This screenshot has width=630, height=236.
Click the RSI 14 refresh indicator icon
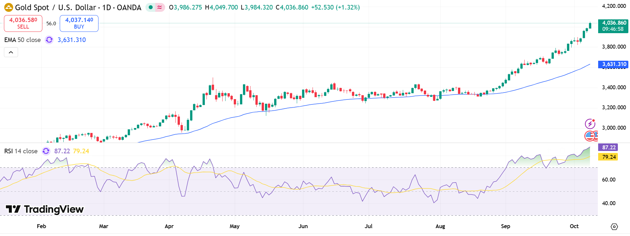(x=46, y=151)
